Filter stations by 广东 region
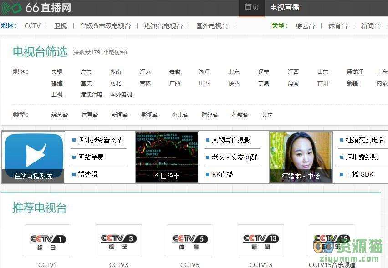This screenshot has height=268, width=388. 86,72
